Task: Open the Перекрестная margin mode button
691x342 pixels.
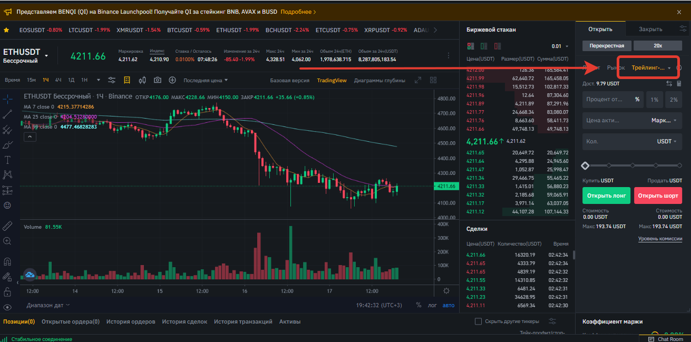Action: 607,46
